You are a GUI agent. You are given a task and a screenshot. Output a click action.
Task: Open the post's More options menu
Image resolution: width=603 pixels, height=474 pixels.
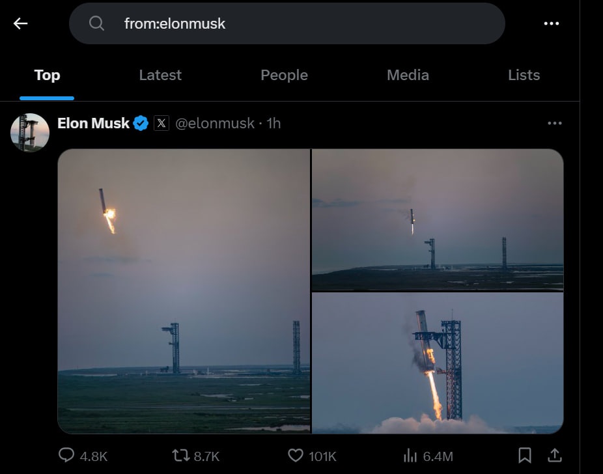pyautogui.click(x=554, y=123)
